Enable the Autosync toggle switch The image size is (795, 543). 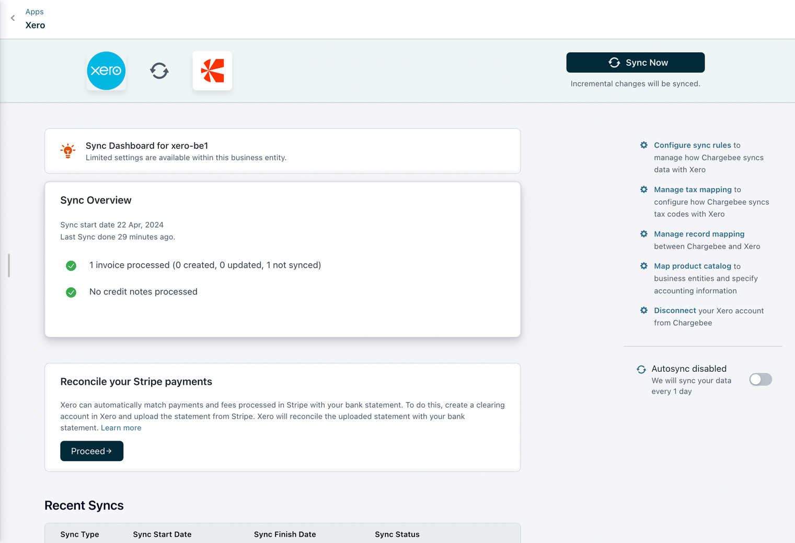pyautogui.click(x=760, y=380)
